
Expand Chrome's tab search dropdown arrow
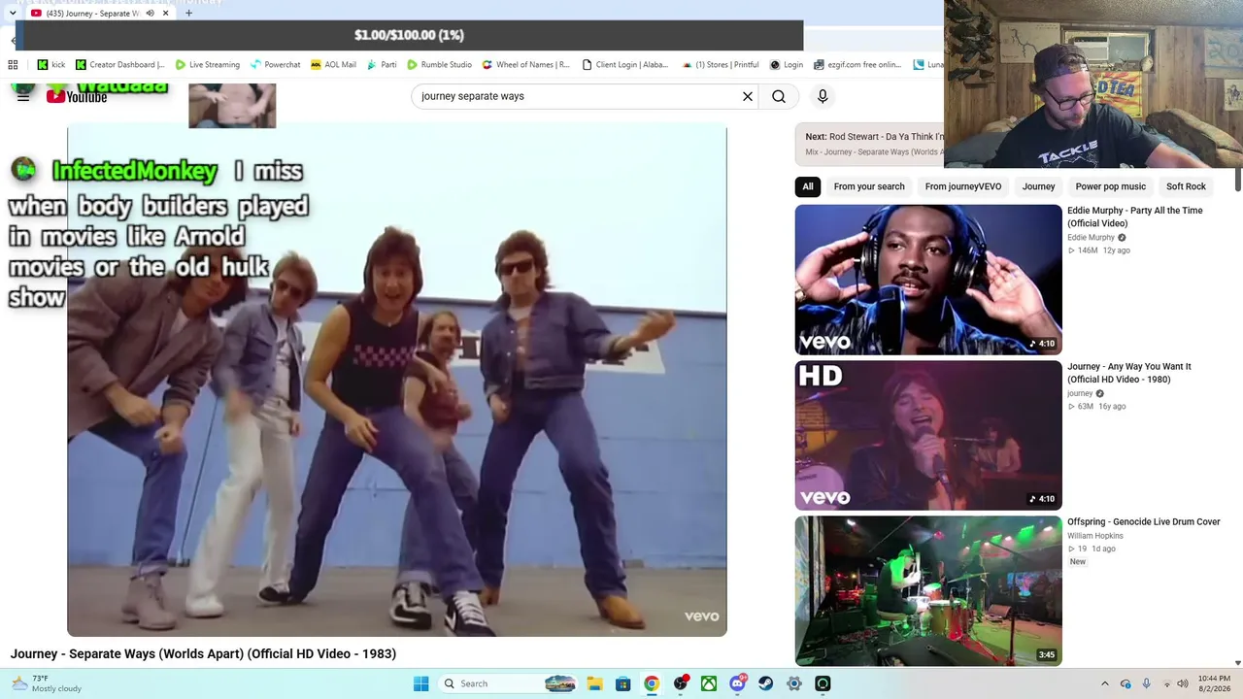click(12, 14)
